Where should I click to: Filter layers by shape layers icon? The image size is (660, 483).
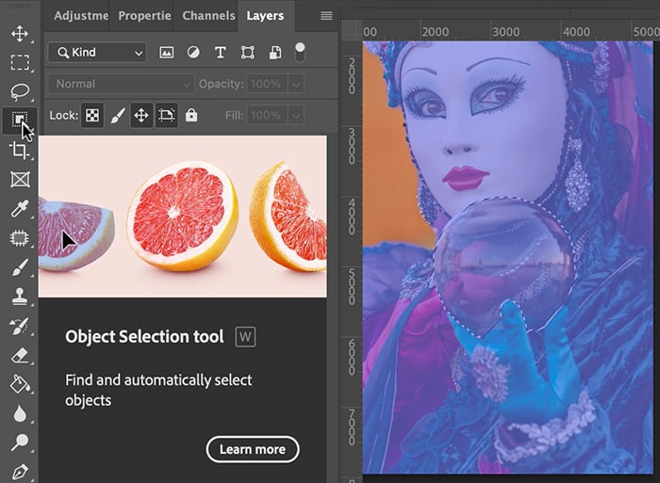coord(247,53)
